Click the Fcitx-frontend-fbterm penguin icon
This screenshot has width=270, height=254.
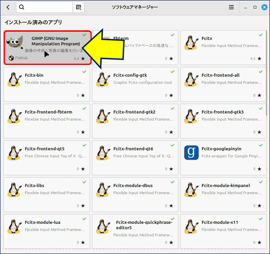[x=15, y=116]
